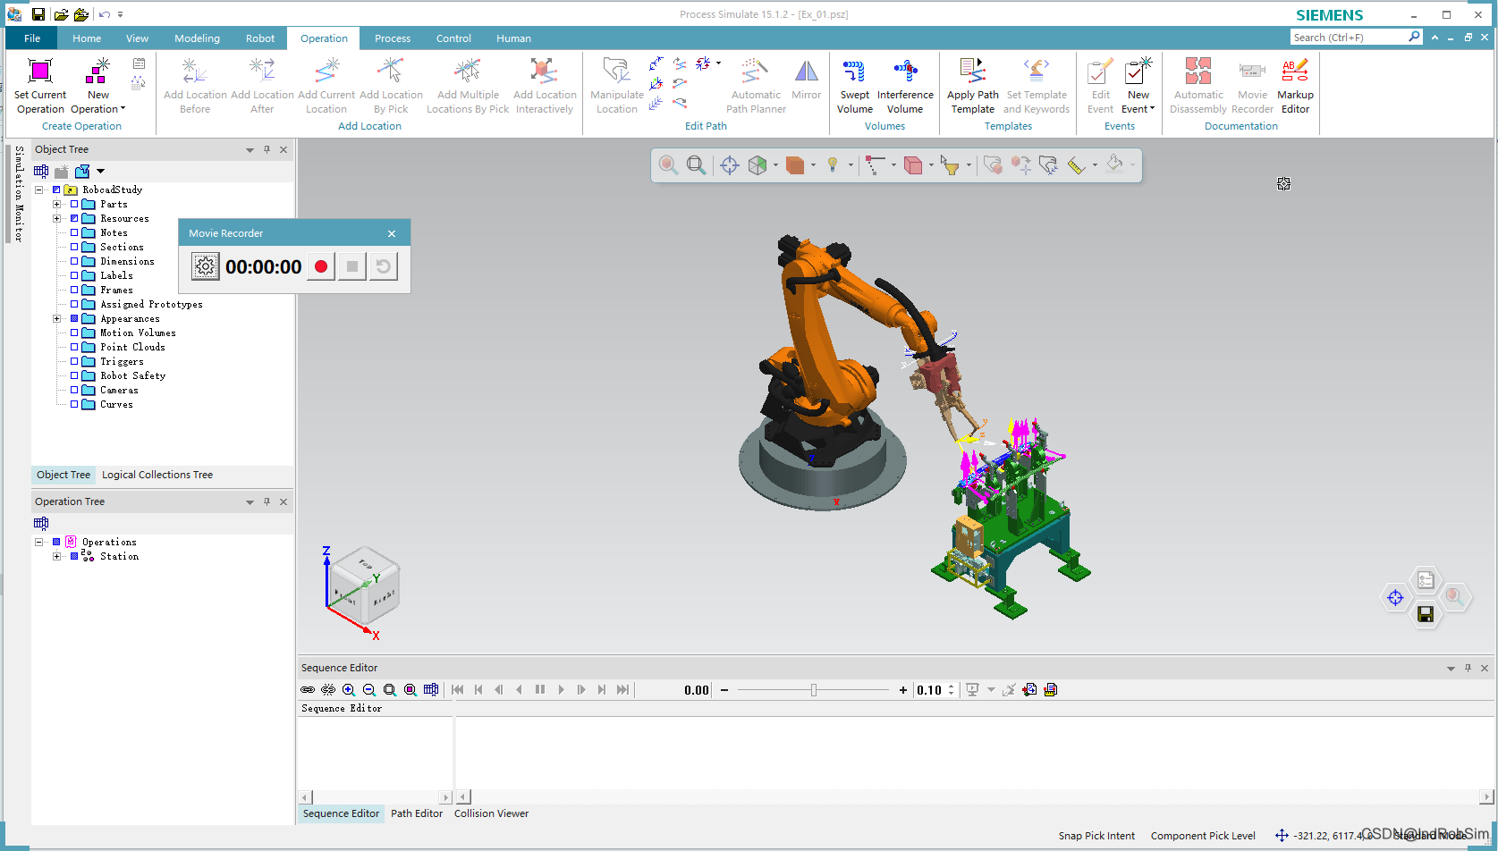Collapse the Operations root node
The image size is (1498, 851).
tap(39, 542)
